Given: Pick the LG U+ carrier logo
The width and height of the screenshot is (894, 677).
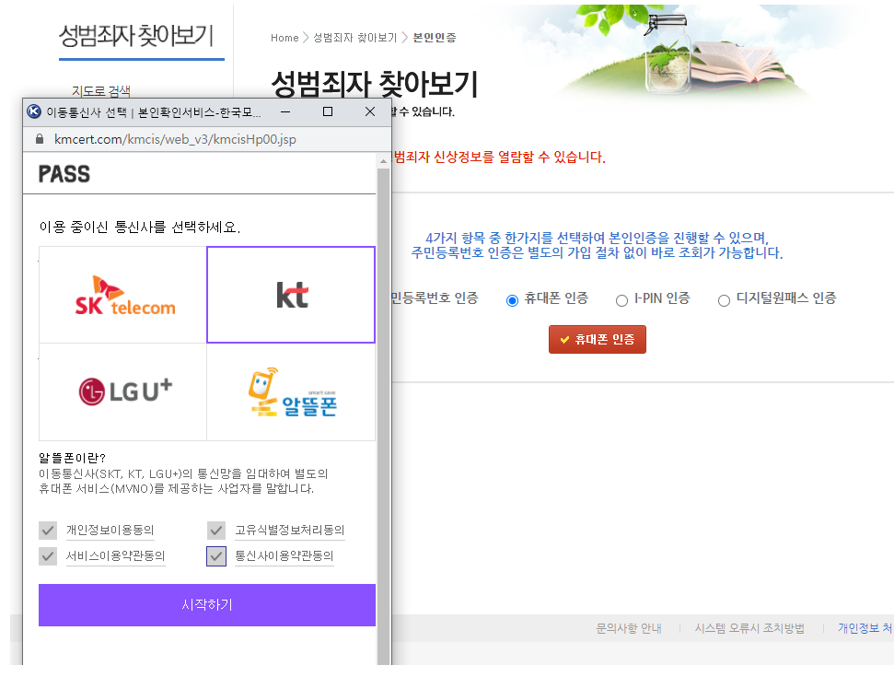Looking at the screenshot, I should click(125, 391).
